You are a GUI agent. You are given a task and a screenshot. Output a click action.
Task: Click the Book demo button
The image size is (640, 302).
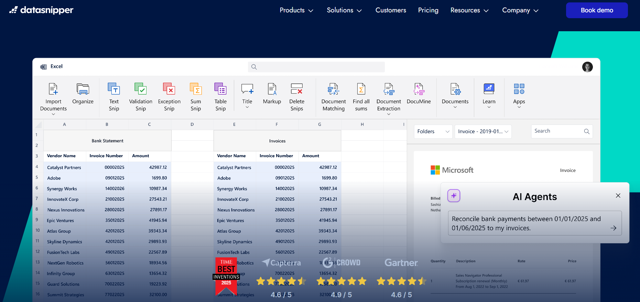coord(597,10)
